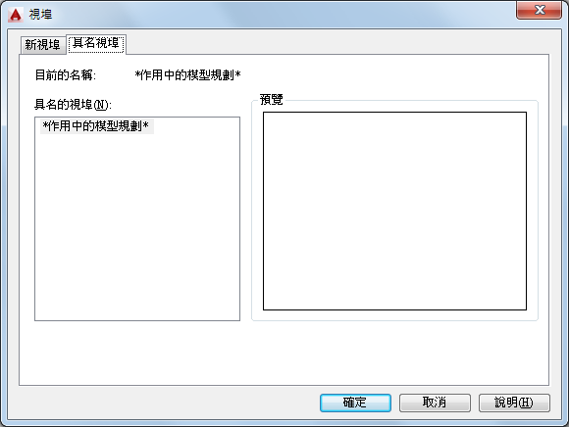Click blank area right of the 具名視埠 tab

pyautogui.click(x=337, y=43)
